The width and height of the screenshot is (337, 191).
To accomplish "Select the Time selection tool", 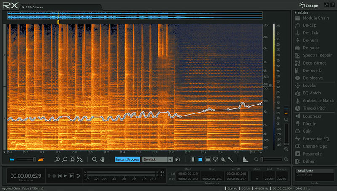I will pyautogui.click(x=193, y=159).
